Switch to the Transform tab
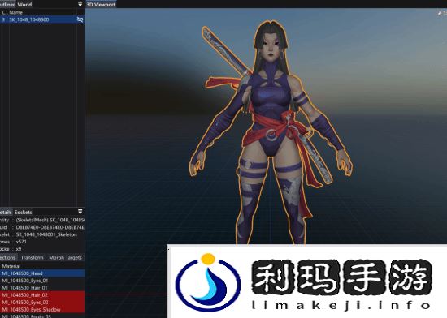Image resolution: width=447 pixels, height=318 pixels. [32, 257]
